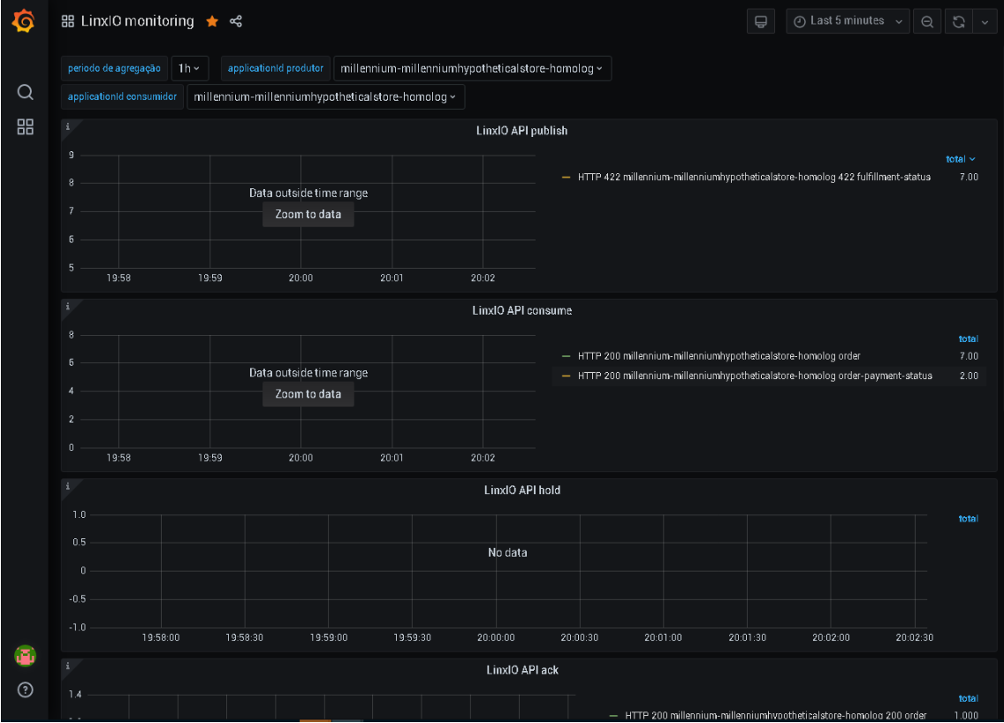The image size is (1004, 723).
Task: Star the LinxIO monitoring dashboard
Action: (x=212, y=21)
